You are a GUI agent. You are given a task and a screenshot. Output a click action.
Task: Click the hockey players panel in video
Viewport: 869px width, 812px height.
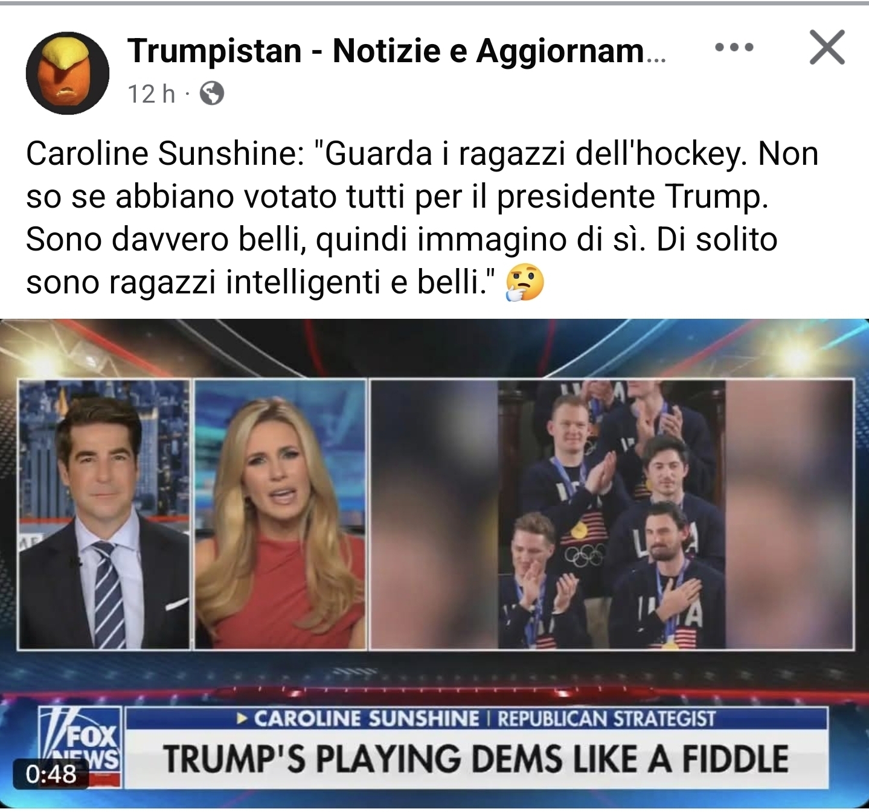pos(612,514)
